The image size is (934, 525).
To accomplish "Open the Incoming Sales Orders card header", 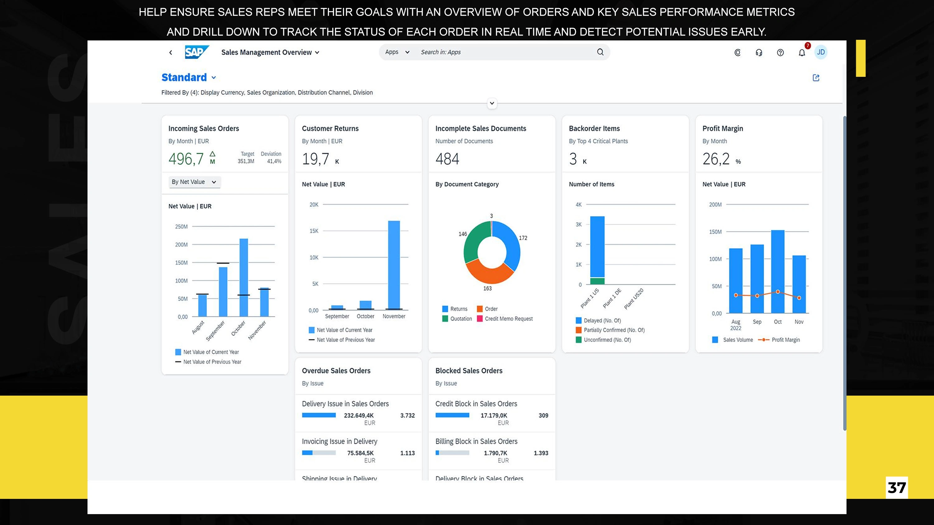I will click(204, 129).
